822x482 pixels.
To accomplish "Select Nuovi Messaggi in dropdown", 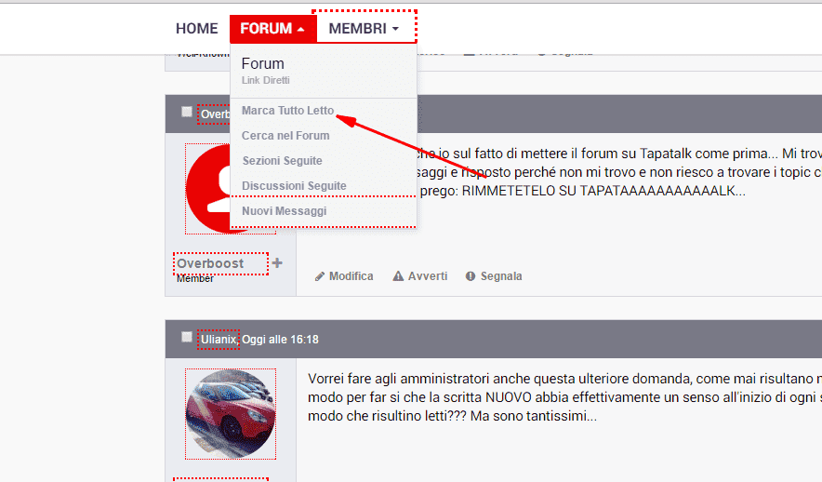I will [x=284, y=211].
